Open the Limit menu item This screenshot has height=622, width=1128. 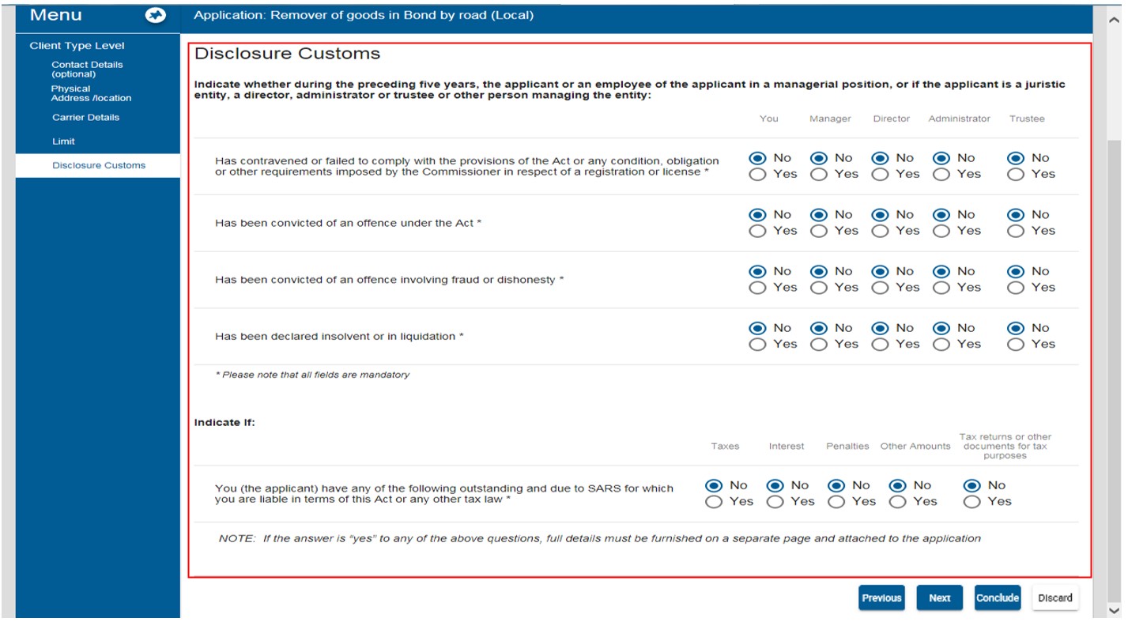pyautogui.click(x=63, y=141)
